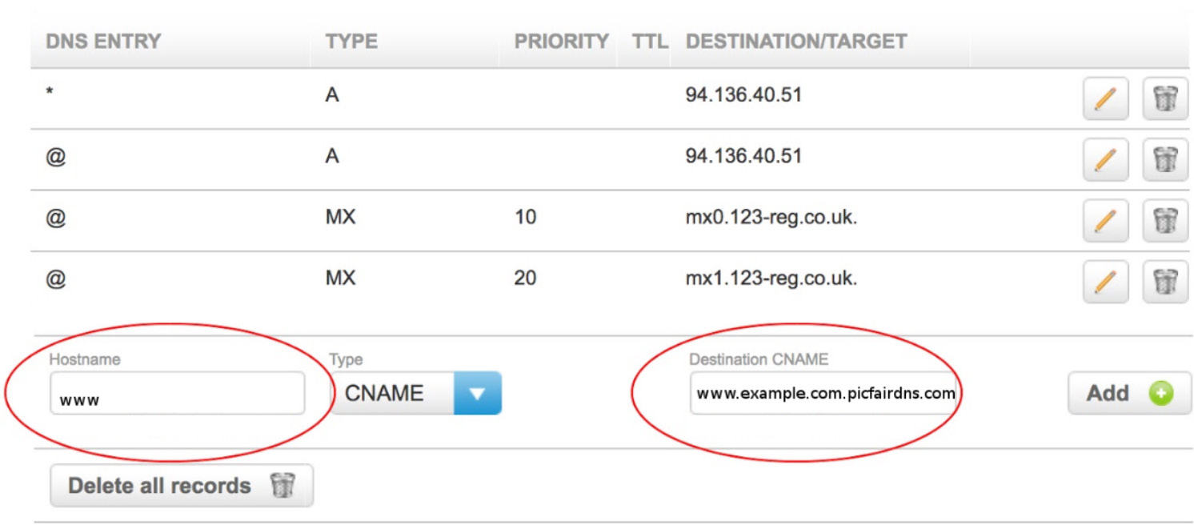Delete the mx0.123-reg.co.uk MX record
1194x525 pixels.
coord(1165,220)
